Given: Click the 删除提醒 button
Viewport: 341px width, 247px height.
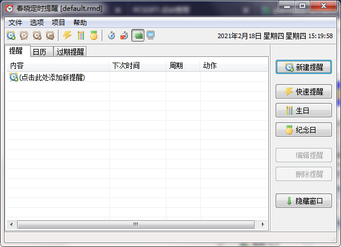Looking at the screenshot, I should pos(303,174).
